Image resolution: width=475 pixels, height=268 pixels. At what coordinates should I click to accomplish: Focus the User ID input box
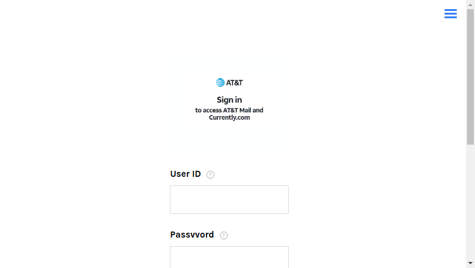click(x=229, y=200)
